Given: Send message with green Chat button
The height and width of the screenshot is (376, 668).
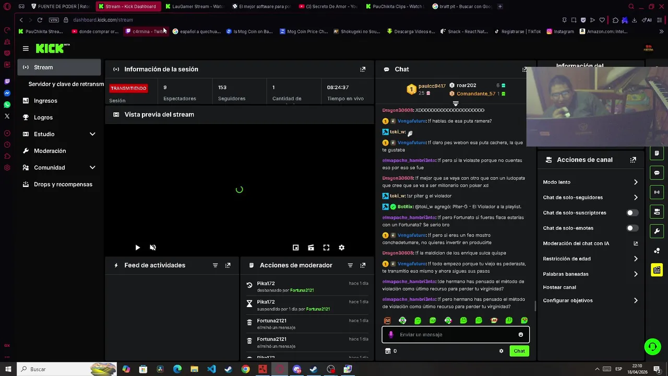Looking at the screenshot, I should point(519,351).
